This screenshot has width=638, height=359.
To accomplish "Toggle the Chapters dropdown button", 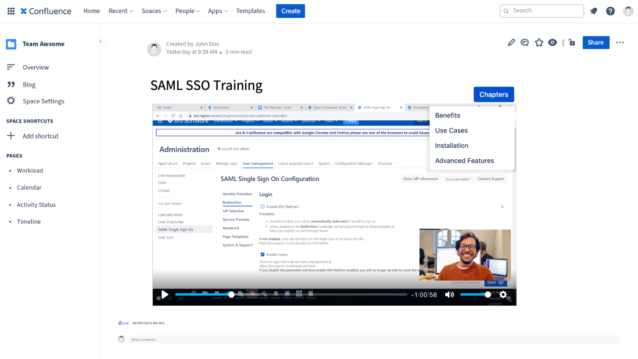I will pyautogui.click(x=494, y=94).
